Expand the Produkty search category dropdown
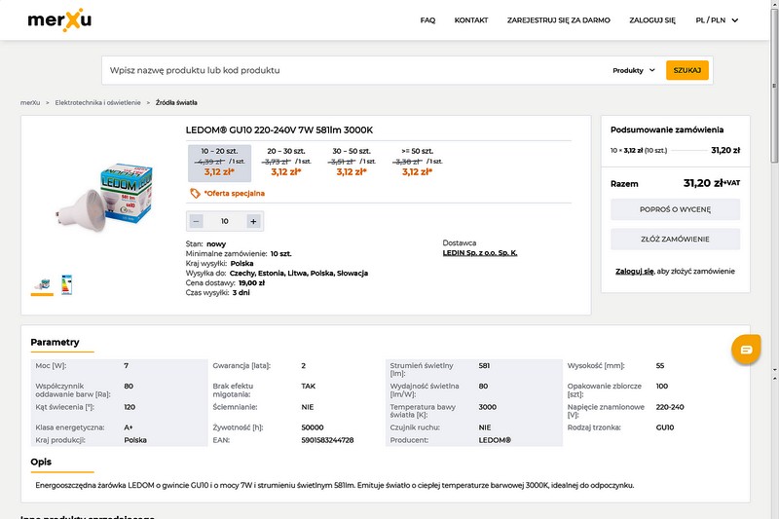The height and width of the screenshot is (519, 779). (x=634, y=70)
